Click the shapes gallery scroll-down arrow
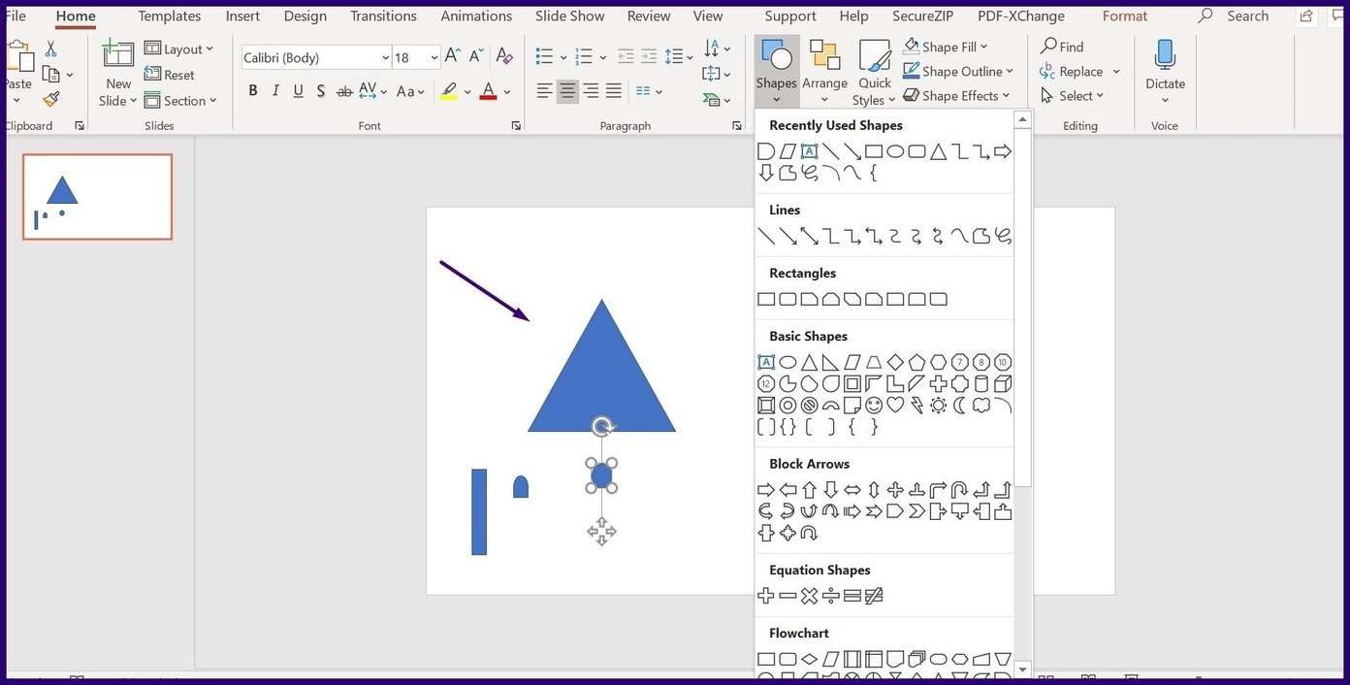 click(x=1022, y=669)
